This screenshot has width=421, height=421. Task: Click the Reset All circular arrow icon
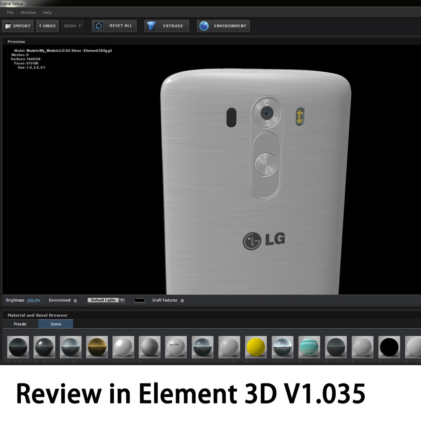[99, 26]
